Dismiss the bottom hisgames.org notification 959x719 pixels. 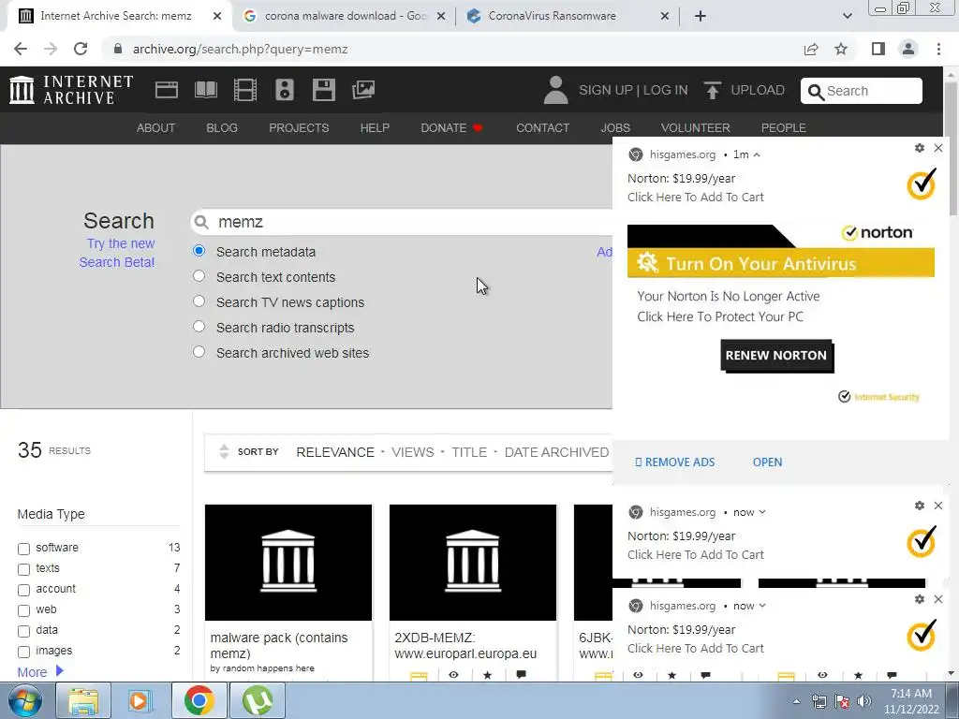tap(938, 599)
